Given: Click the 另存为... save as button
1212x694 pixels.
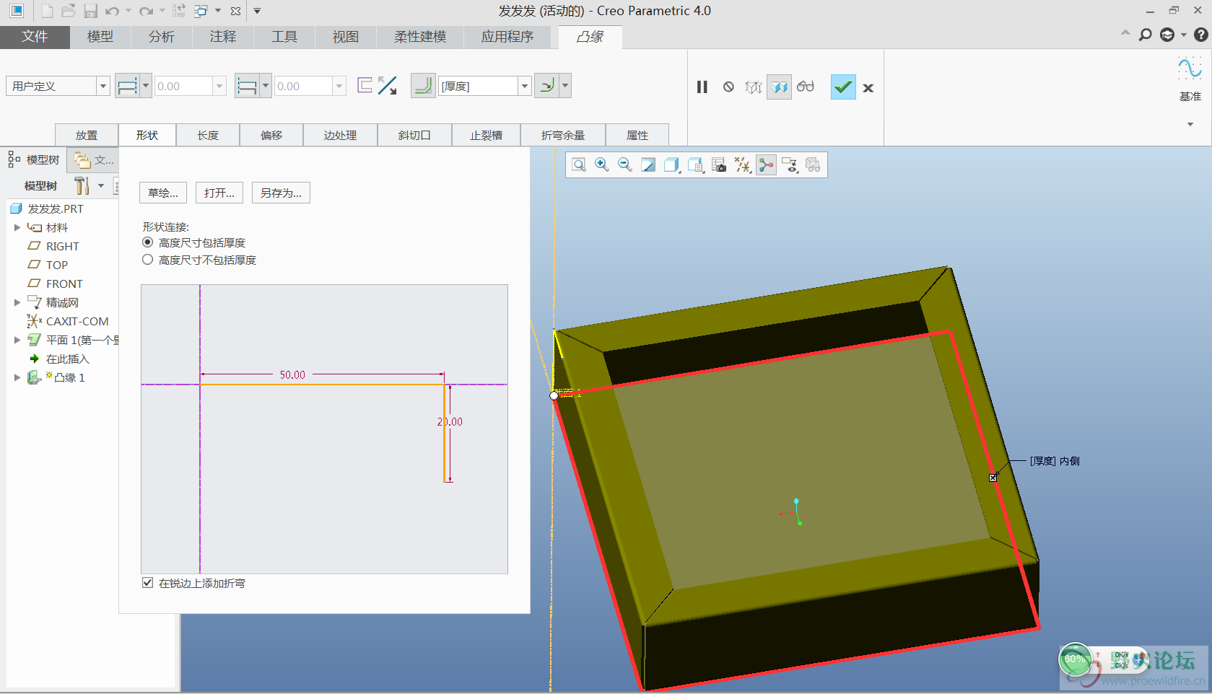Looking at the screenshot, I should coord(281,193).
